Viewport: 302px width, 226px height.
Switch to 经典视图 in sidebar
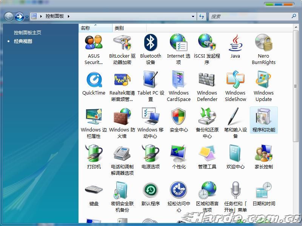tap(23, 41)
